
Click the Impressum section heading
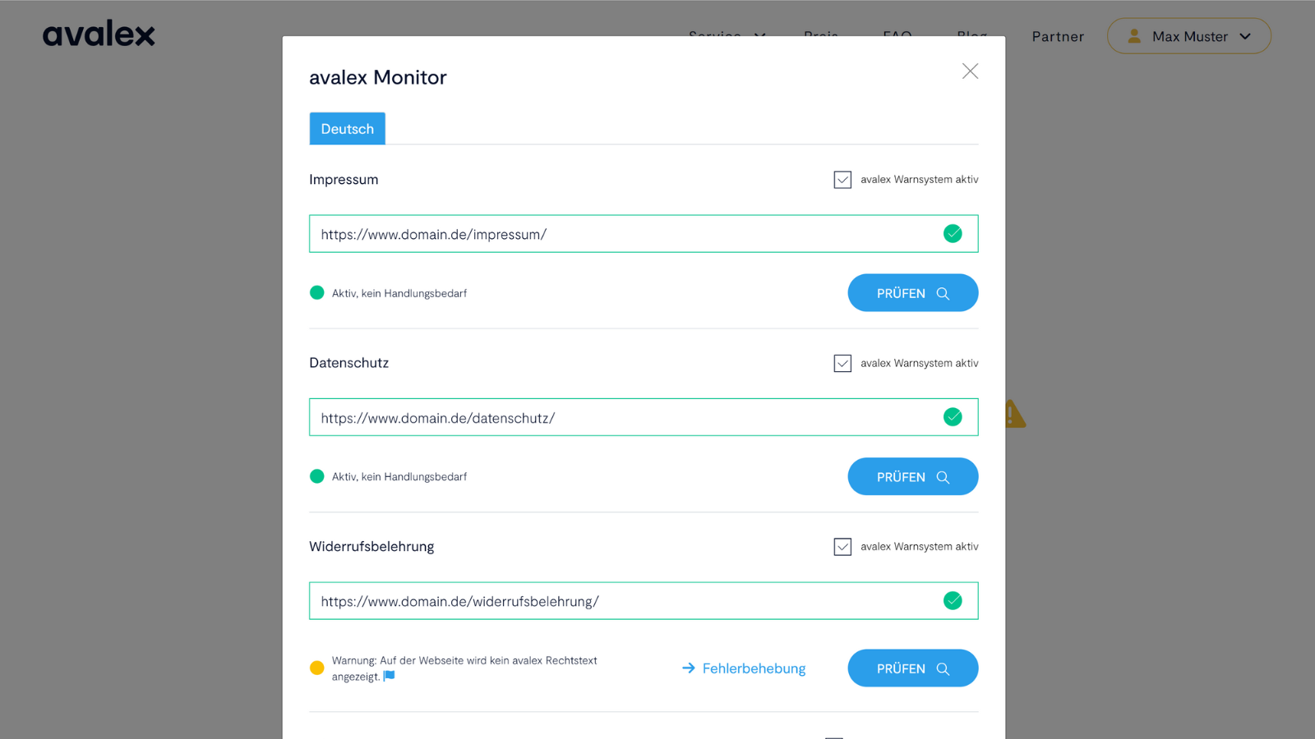coord(344,180)
